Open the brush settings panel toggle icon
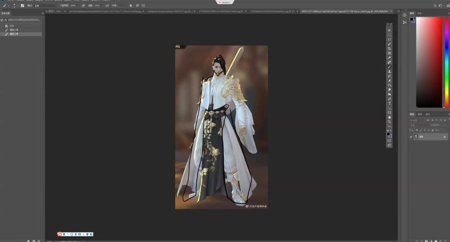 tap(22, 5)
